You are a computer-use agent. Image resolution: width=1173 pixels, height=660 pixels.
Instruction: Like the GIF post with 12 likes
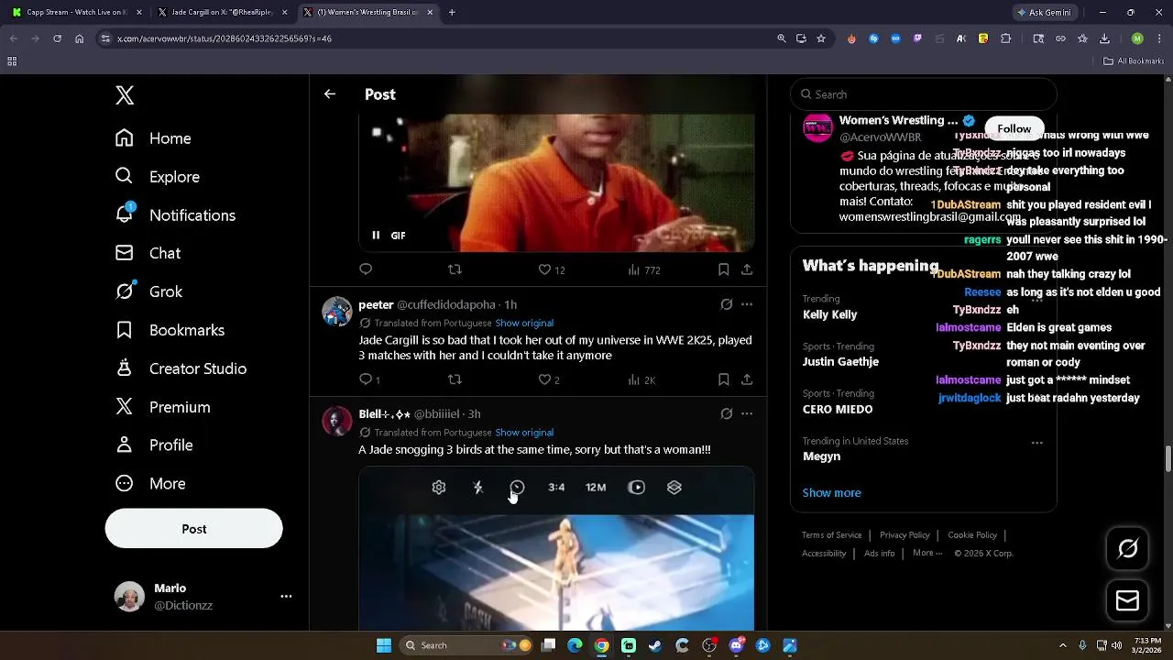click(551, 269)
